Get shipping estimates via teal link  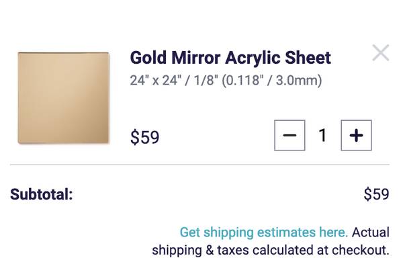[x=264, y=232]
